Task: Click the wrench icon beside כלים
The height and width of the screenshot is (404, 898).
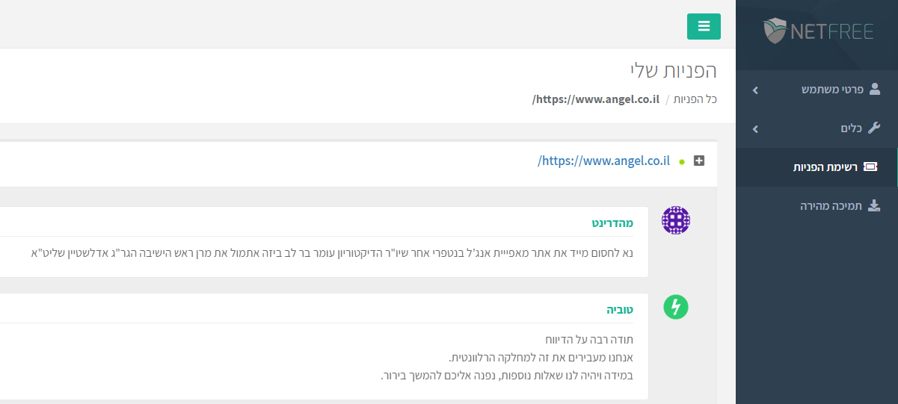Action: click(x=874, y=128)
